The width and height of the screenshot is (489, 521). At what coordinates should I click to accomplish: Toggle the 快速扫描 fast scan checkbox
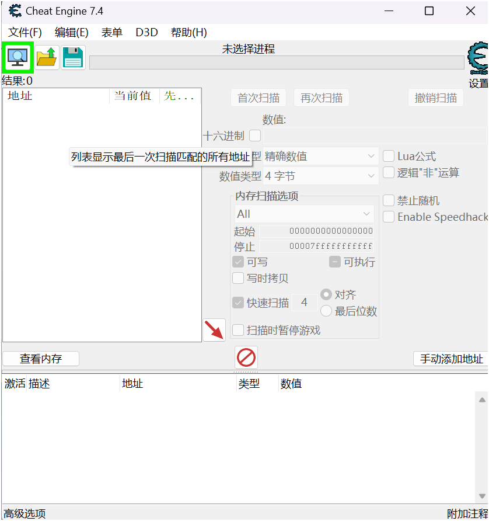(238, 303)
